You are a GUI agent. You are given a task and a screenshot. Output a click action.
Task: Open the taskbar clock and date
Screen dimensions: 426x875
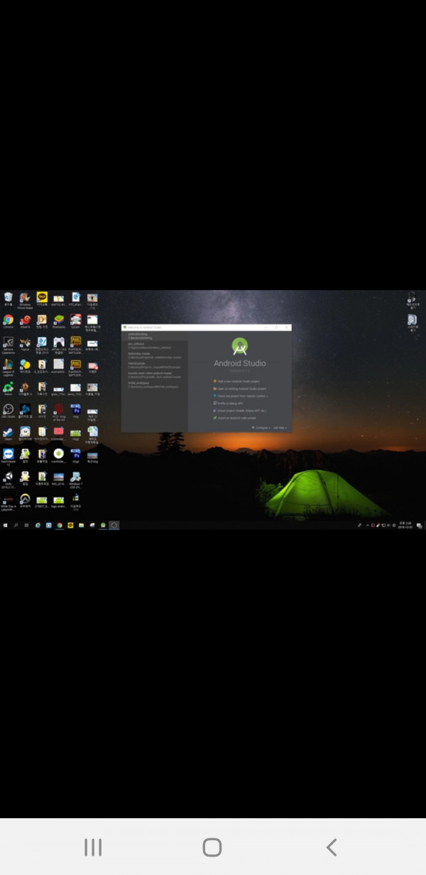(405, 525)
